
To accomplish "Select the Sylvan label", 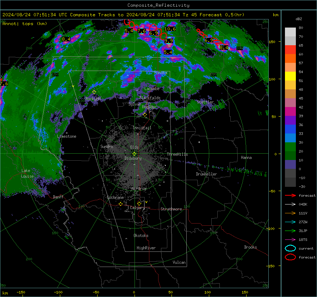I will 135,104.
